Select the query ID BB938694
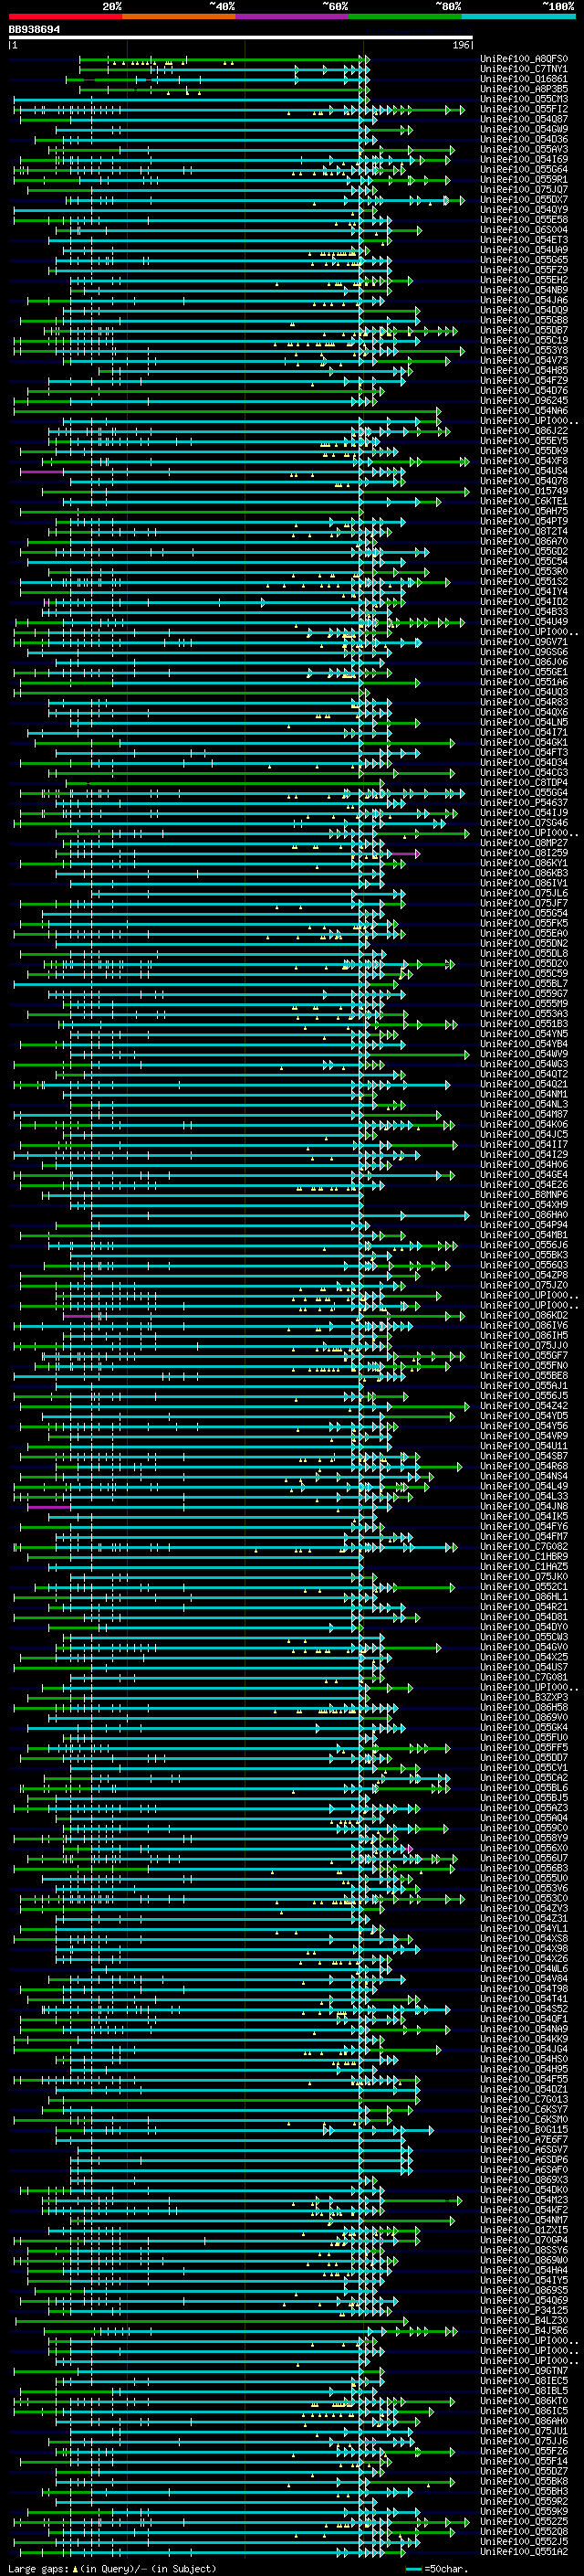Screen dimensions: 584x2576 pyautogui.click(x=35, y=30)
